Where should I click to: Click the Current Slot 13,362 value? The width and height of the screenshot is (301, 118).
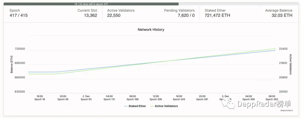90,16
